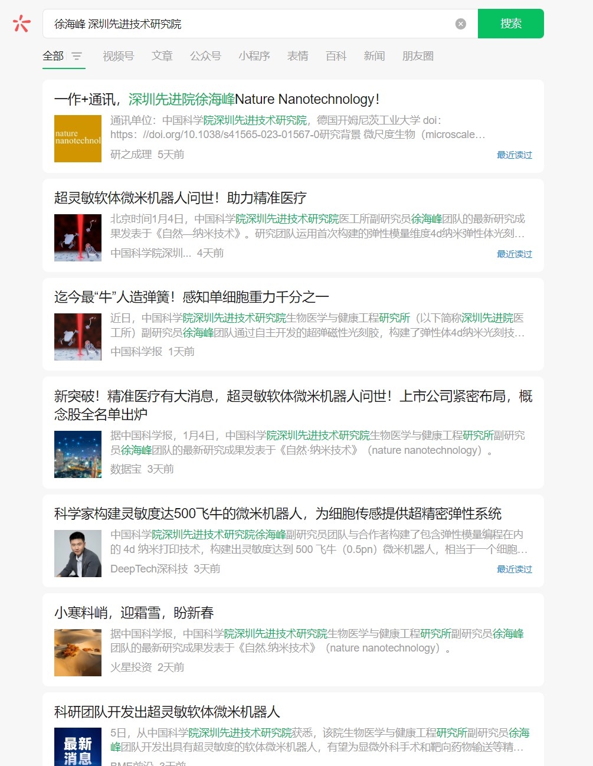
Task: Open article 小寒料峭，迎霜雪，盼新春
Action: pos(134,613)
